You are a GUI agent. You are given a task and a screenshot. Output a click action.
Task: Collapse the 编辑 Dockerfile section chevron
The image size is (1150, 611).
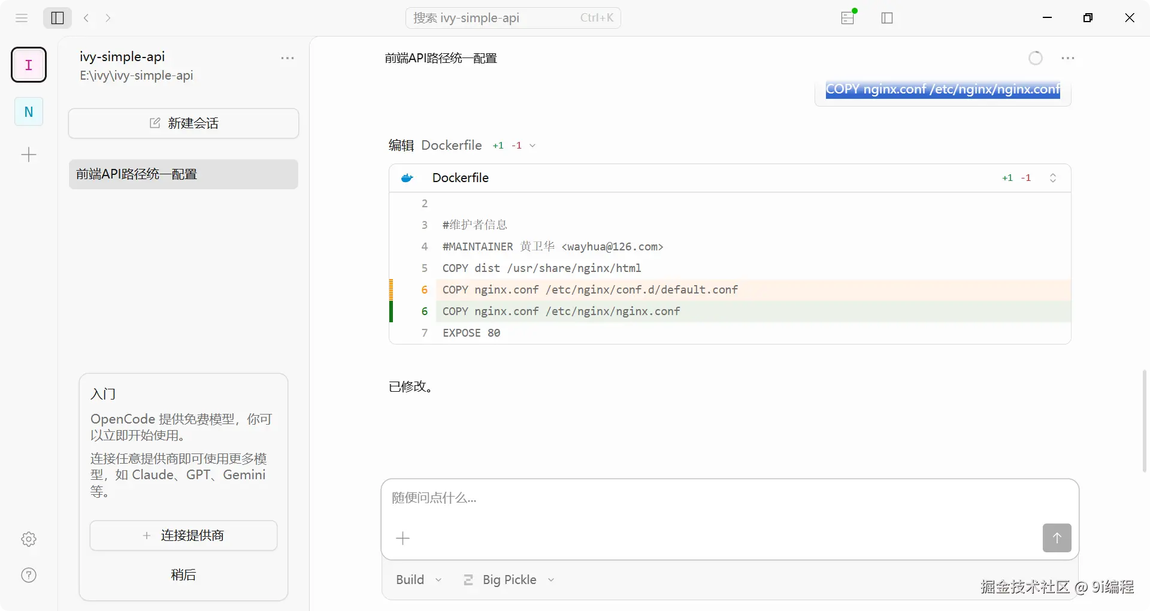point(532,146)
